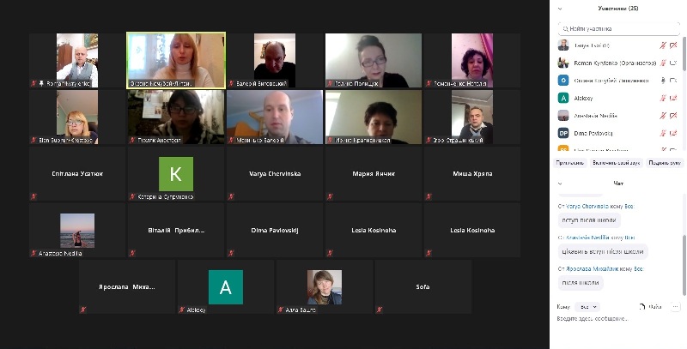The width and height of the screenshot is (687, 349).
Task: Click the chat panel vertical scrollbar
Action: [x=684, y=265]
